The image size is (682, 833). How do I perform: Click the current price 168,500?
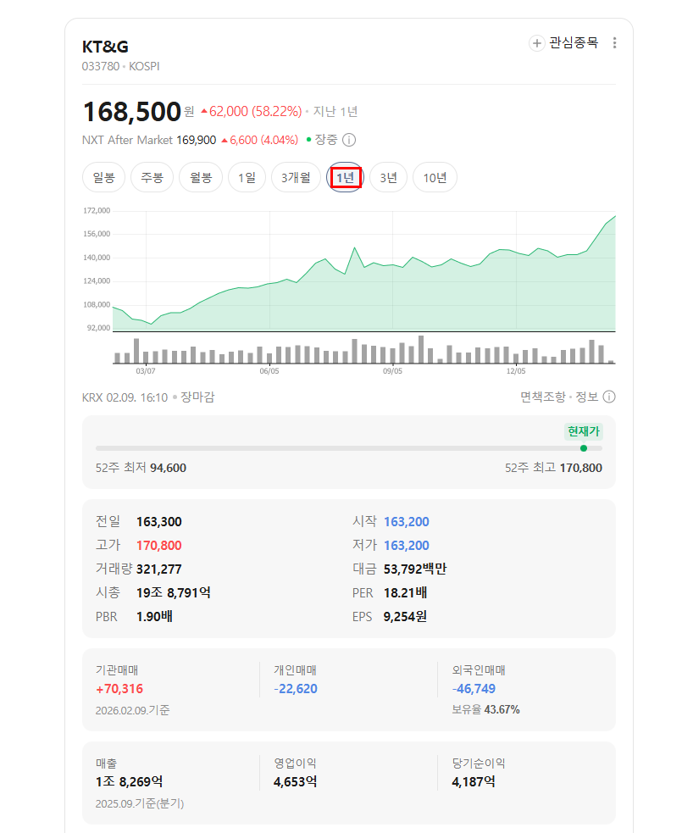tap(132, 112)
